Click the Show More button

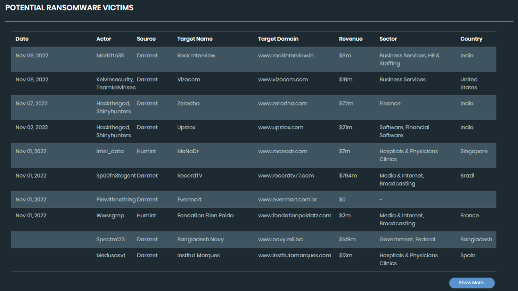click(x=472, y=283)
